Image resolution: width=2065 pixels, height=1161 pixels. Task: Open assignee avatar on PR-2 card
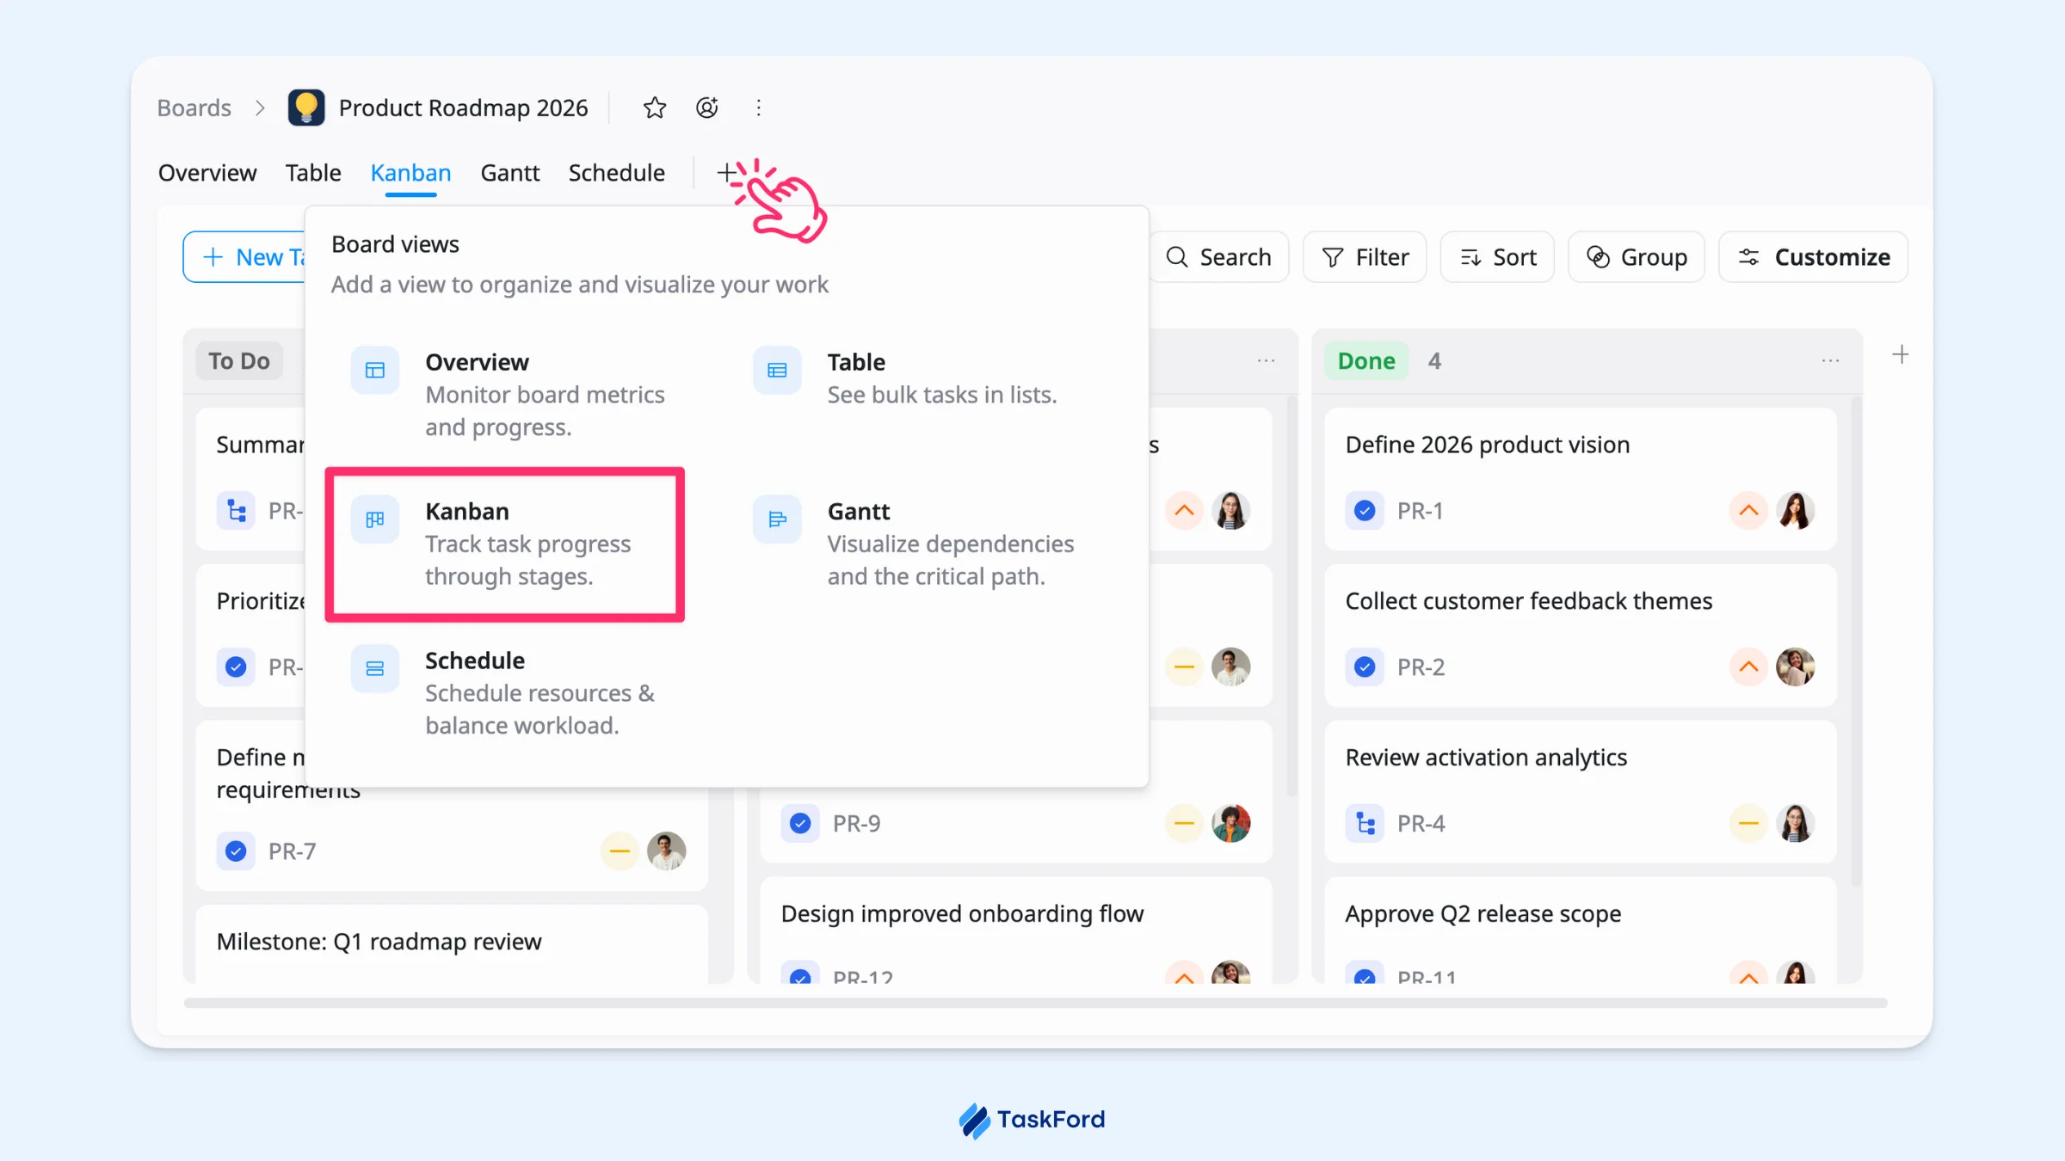pyautogui.click(x=1796, y=666)
